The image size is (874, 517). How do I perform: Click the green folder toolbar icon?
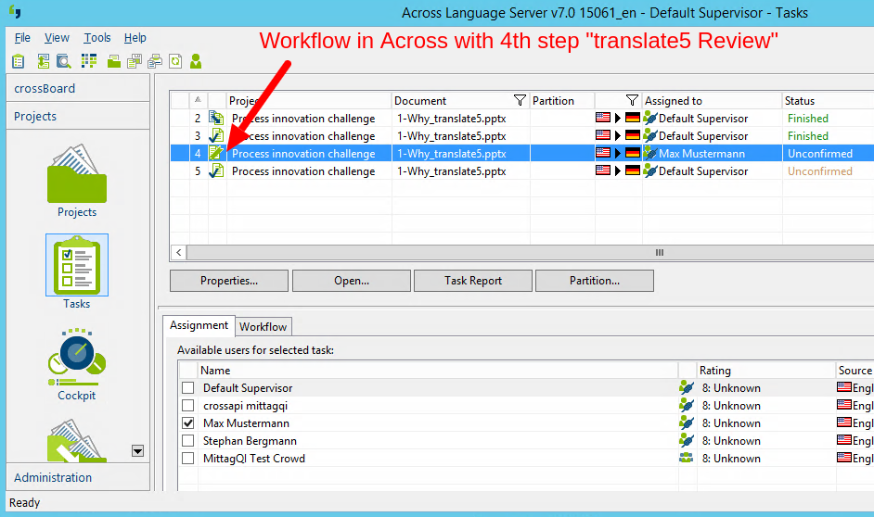point(114,61)
